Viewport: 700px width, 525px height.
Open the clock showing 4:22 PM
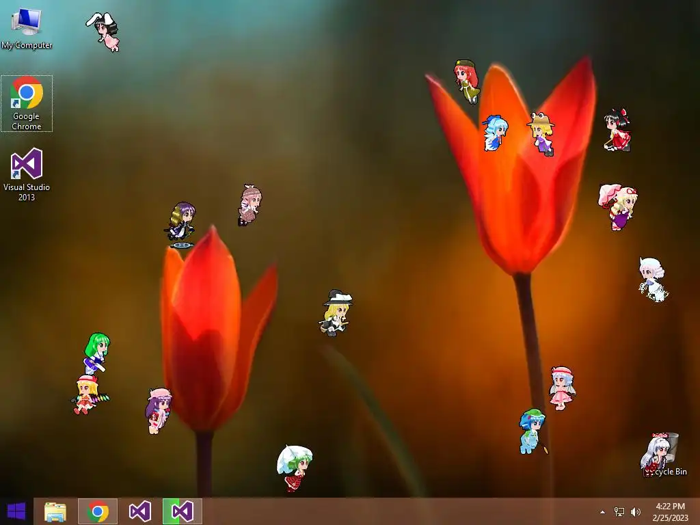(670, 511)
